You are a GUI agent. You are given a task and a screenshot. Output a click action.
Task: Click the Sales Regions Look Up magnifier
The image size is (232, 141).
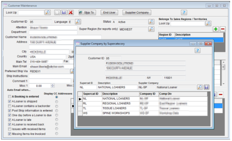(x=208, y=23)
